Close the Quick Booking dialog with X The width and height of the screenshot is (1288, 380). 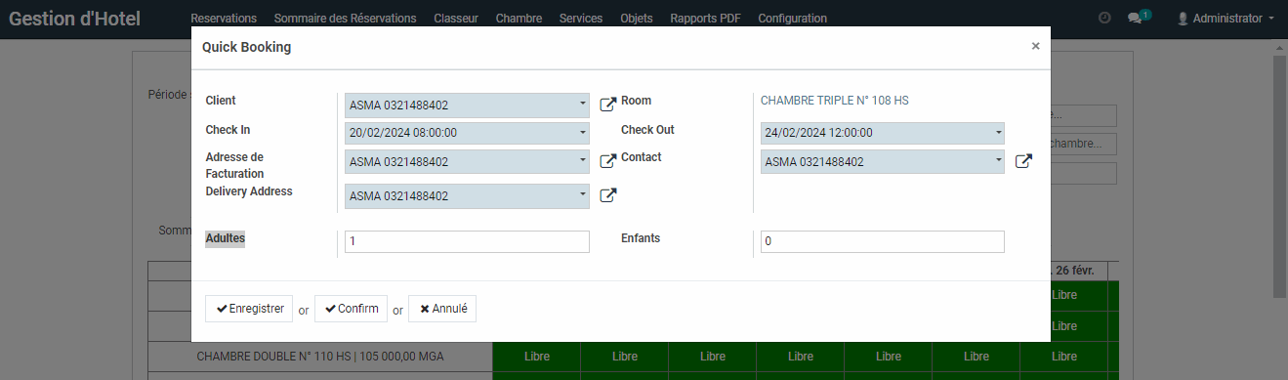click(1035, 46)
